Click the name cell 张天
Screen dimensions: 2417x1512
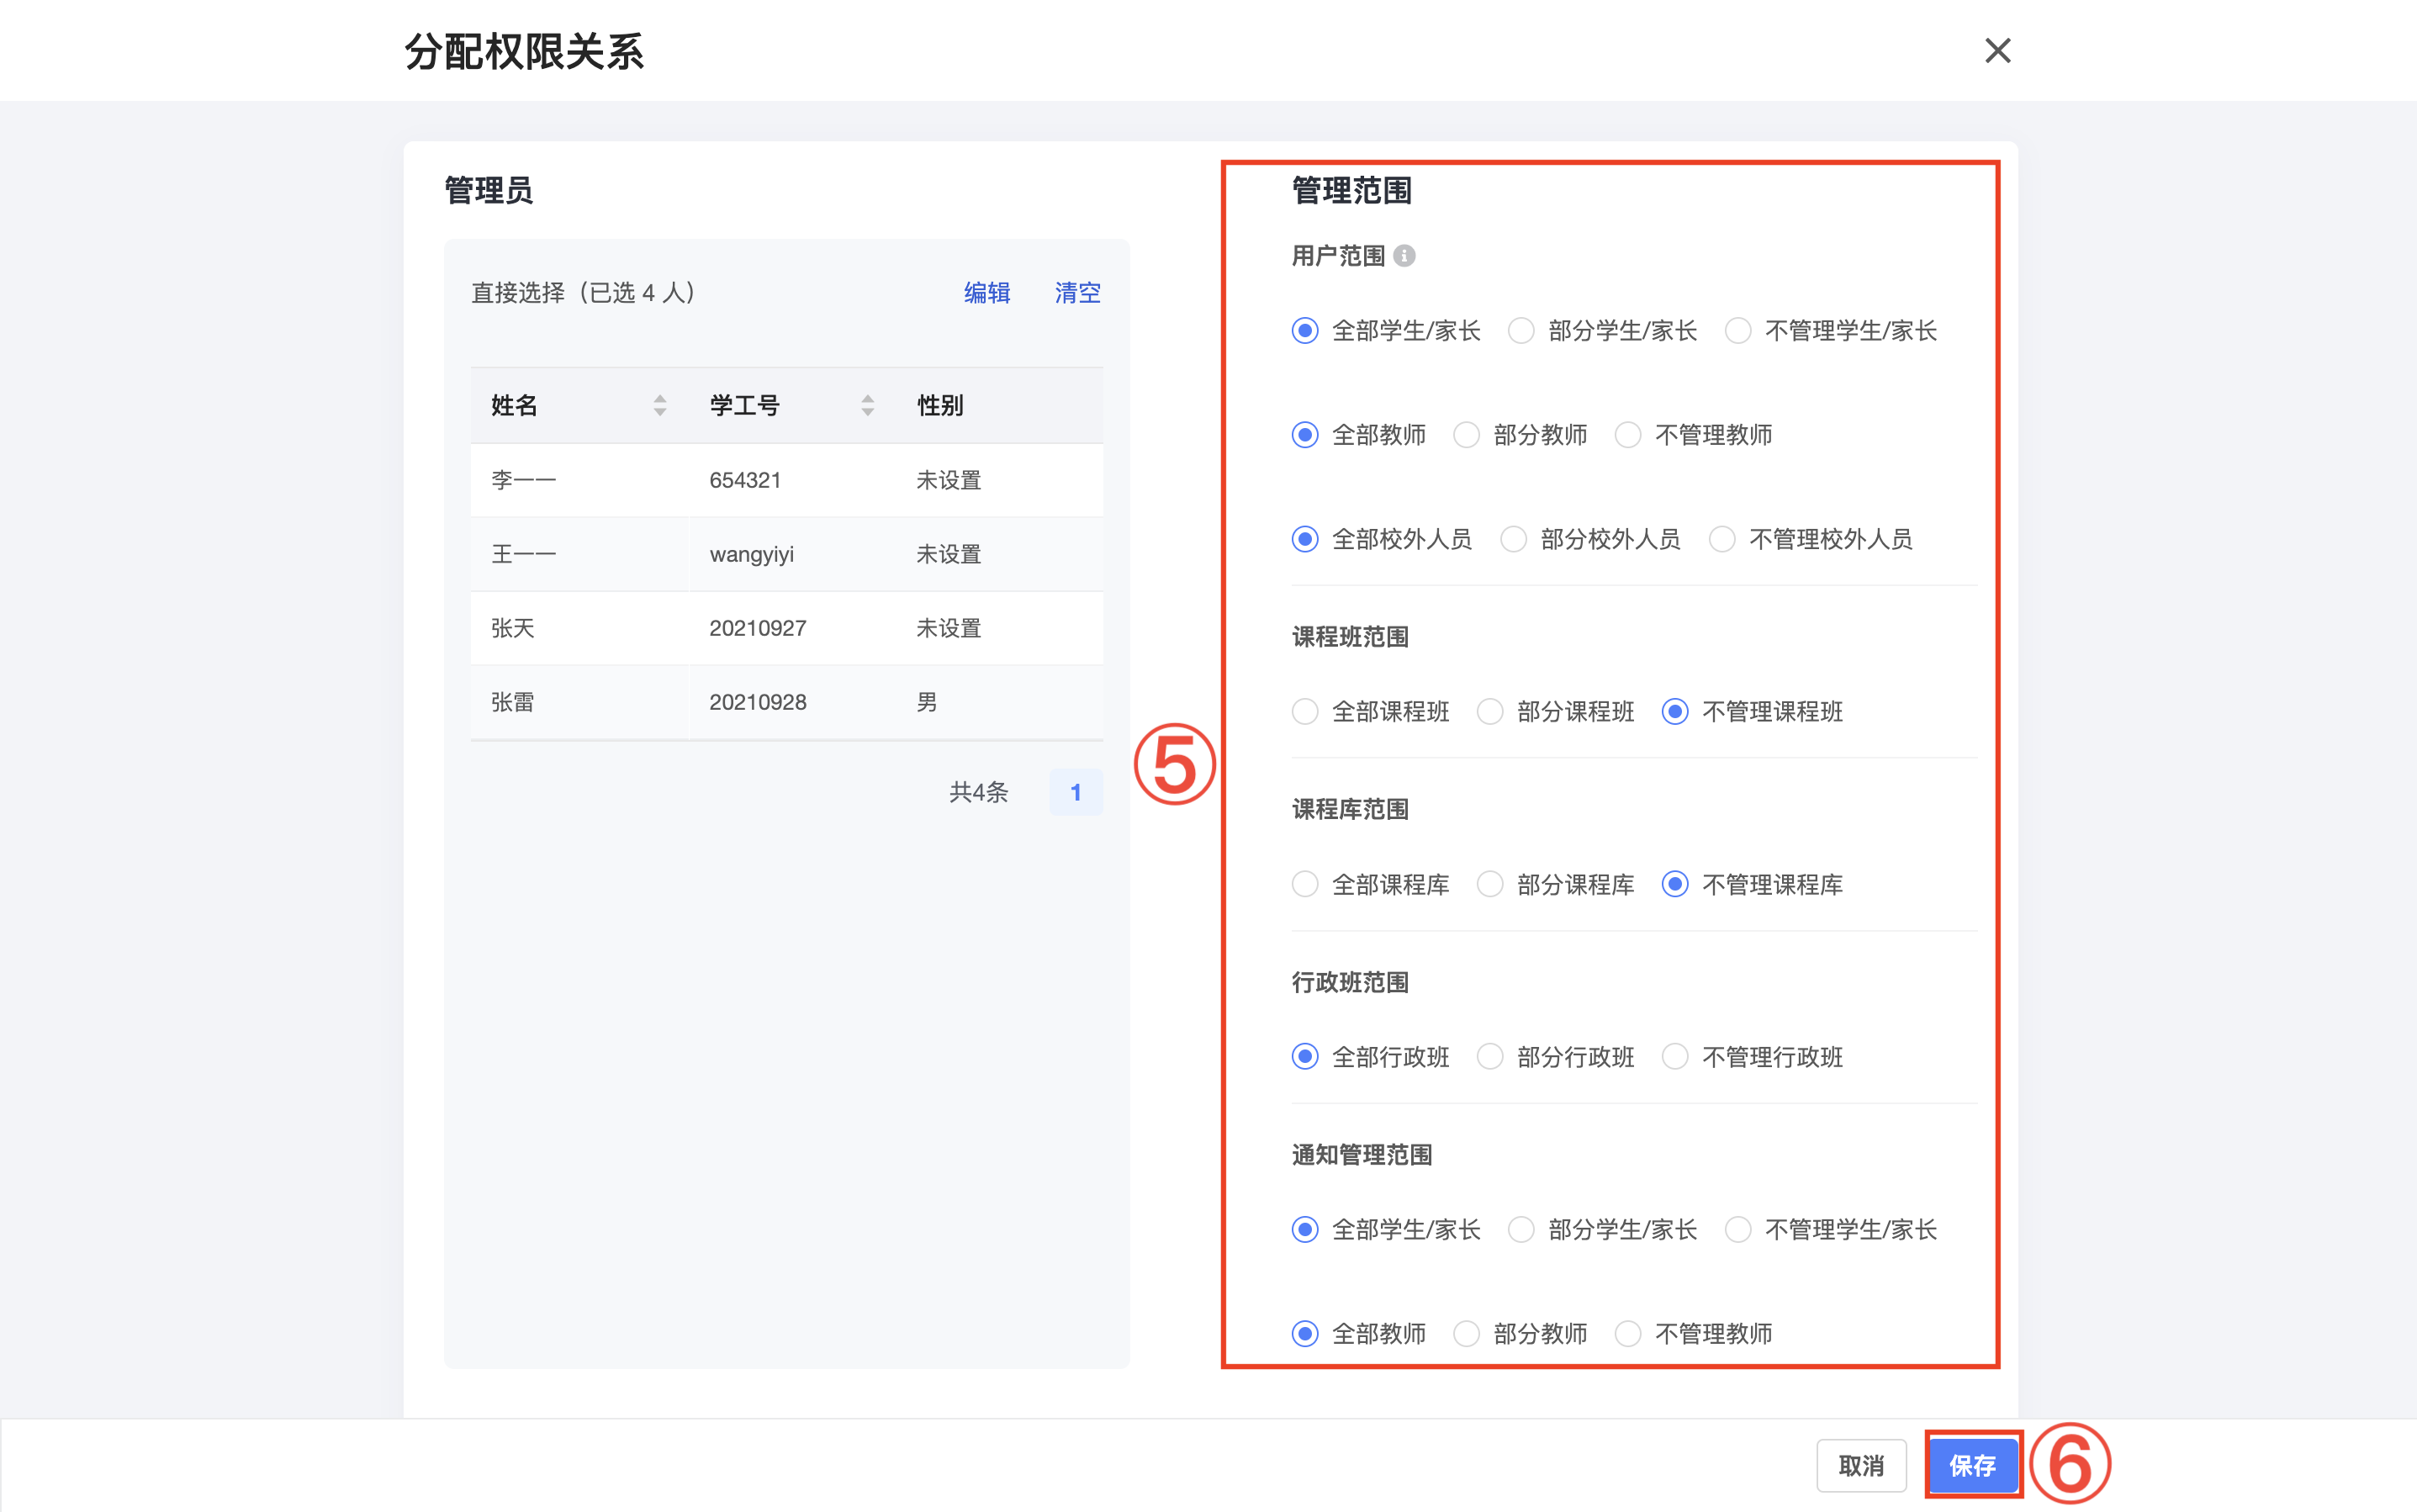tap(513, 628)
